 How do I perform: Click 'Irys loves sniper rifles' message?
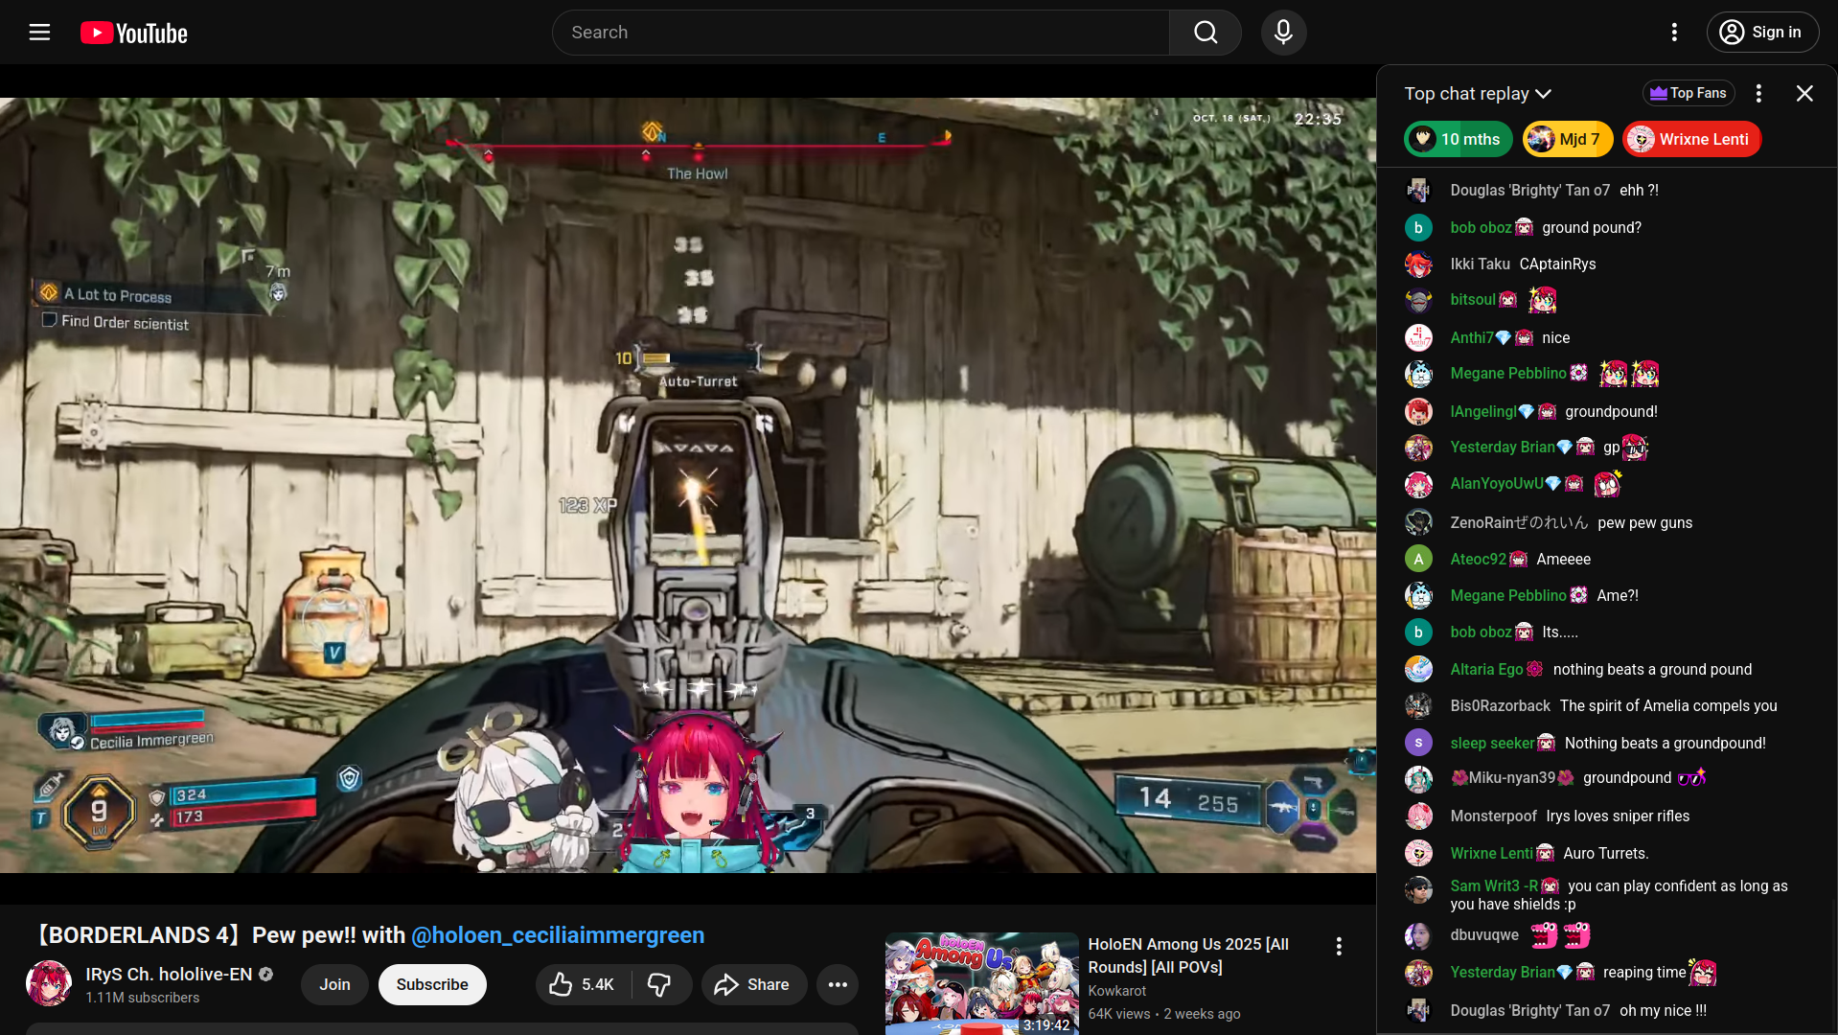point(1618,816)
